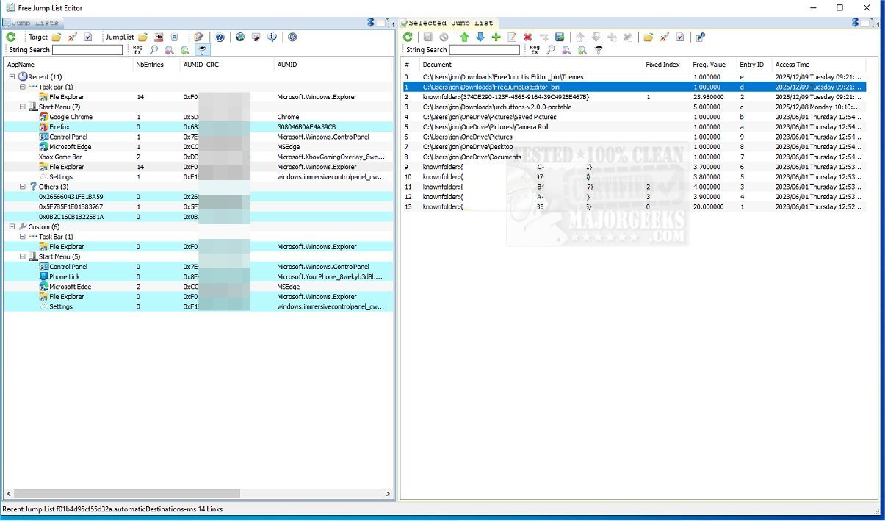Click the JumpList open folder icon
885x521 pixels.
click(142, 37)
